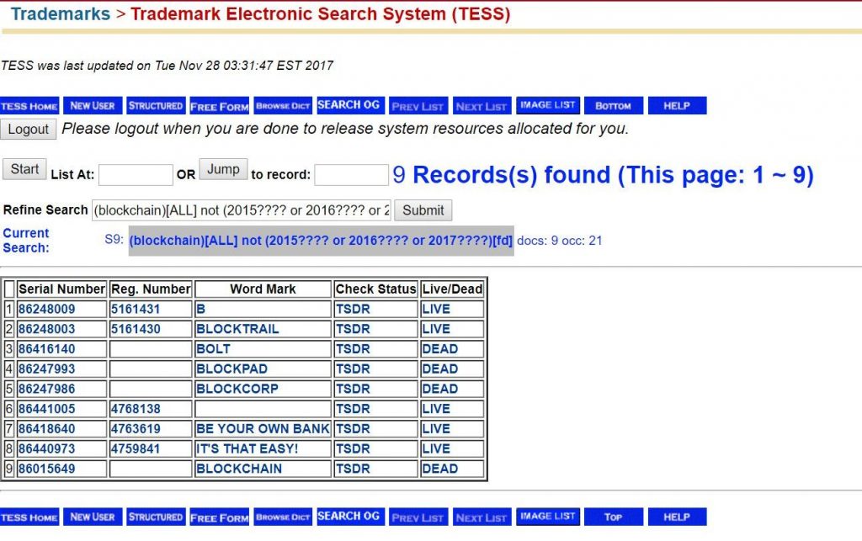Screen dimensions: 862x541
Task: Click DEAD status in the BOLT row
Action: pyautogui.click(x=439, y=349)
